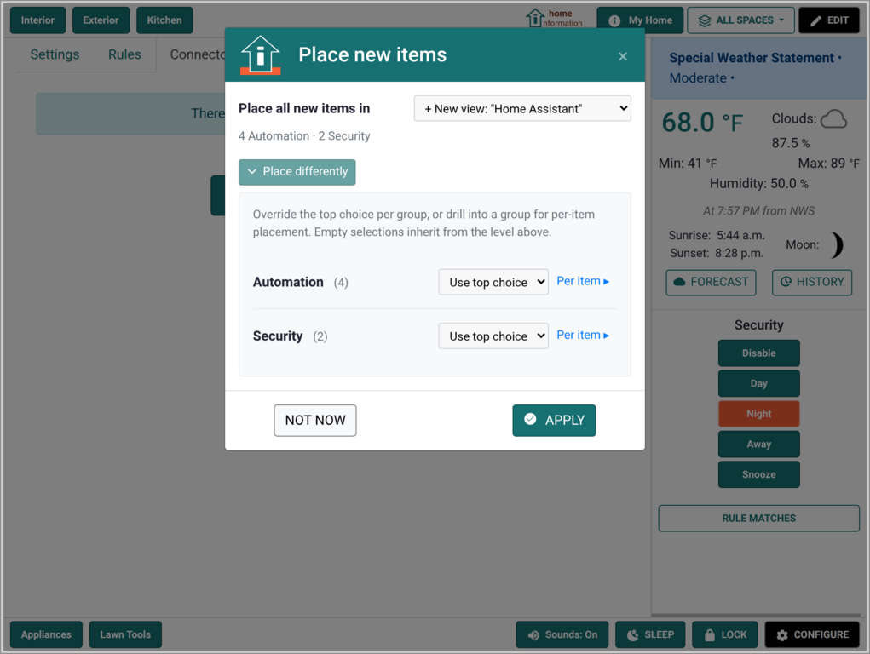
Task: Set security mode to Disable
Action: tap(758, 353)
